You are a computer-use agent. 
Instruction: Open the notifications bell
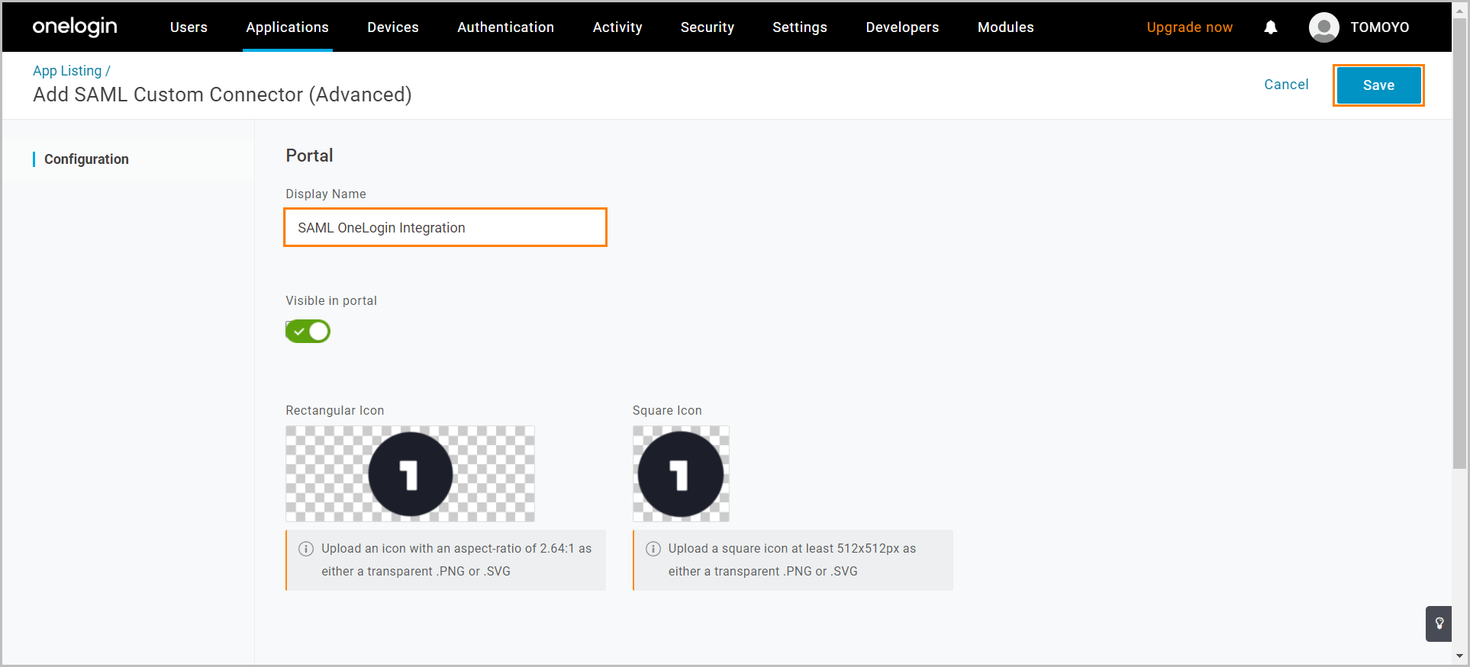click(x=1271, y=27)
